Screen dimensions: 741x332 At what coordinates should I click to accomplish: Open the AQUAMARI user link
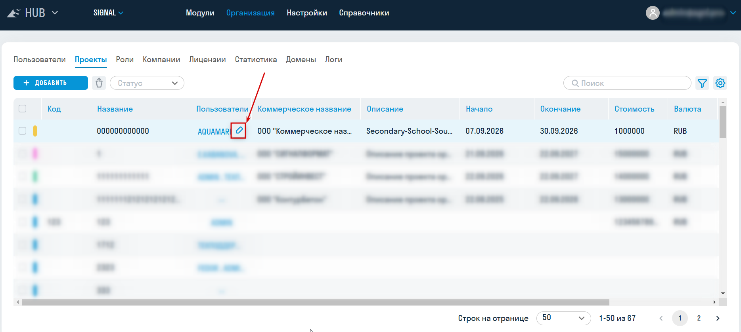click(214, 131)
